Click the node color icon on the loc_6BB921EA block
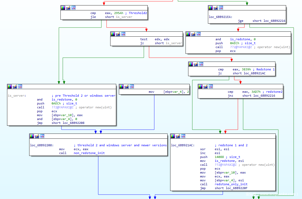 (x=211, y=8)
